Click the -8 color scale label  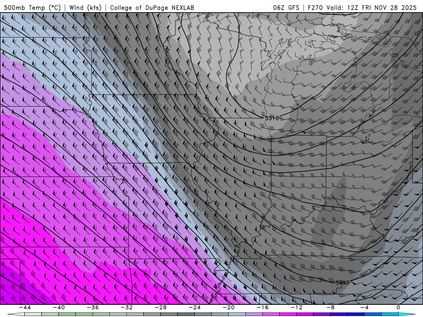point(330,307)
